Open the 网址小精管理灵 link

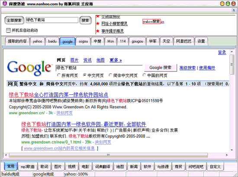point(114,23)
